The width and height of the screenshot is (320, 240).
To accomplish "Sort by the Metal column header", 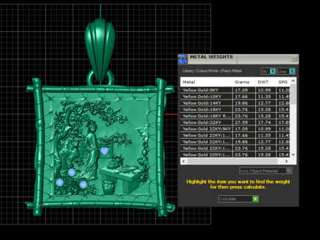I will point(206,82).
